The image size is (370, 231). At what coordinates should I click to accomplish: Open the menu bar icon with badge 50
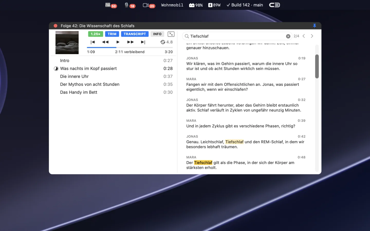(x=111, y=5)
